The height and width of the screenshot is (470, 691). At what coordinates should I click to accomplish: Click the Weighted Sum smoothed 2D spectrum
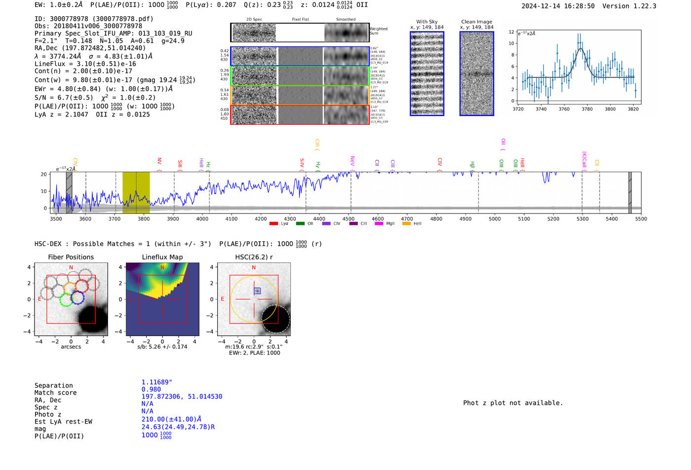346,33
